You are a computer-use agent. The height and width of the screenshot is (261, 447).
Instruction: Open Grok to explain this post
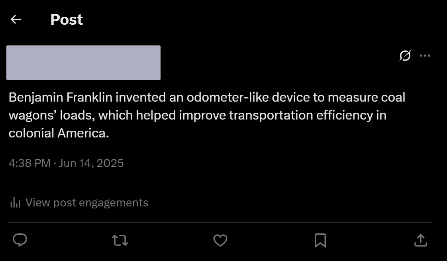[404, 55]
